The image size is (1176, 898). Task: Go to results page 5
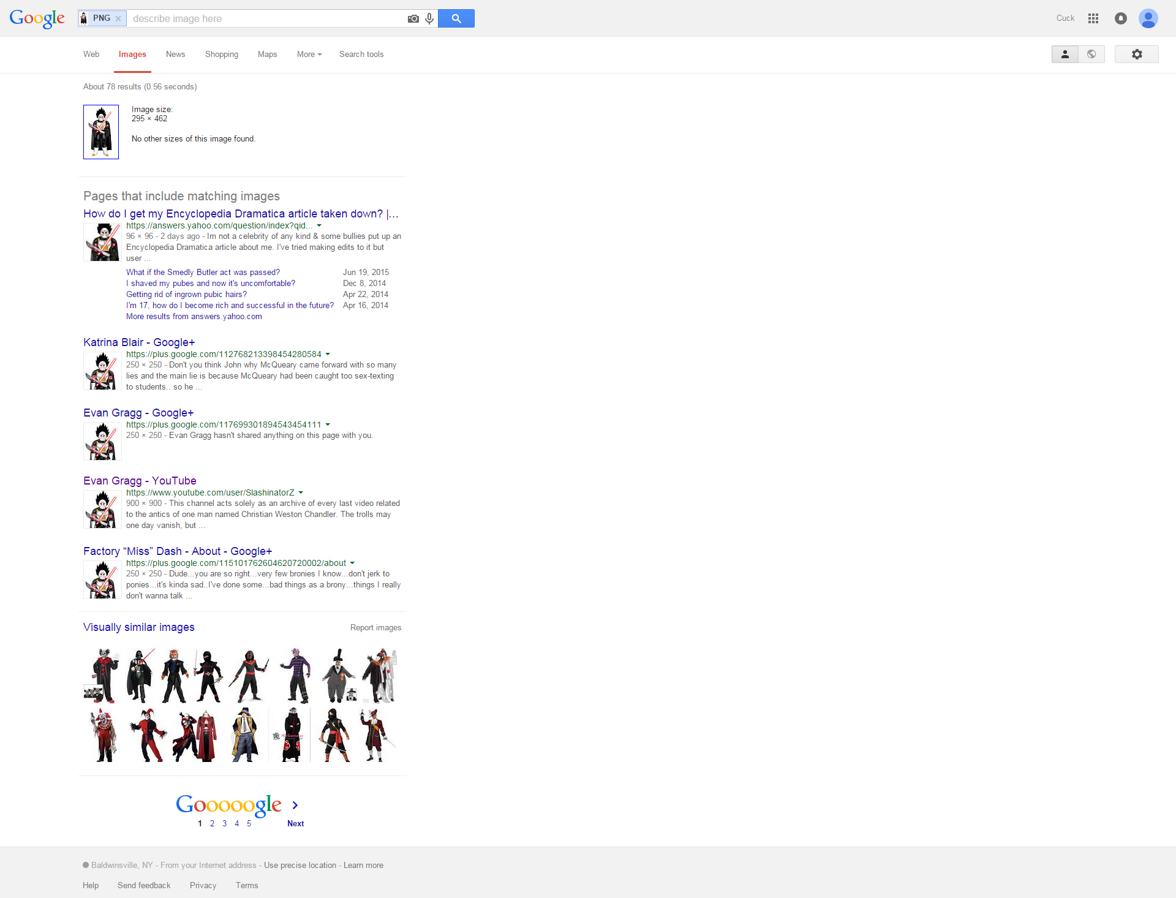click(249, 824)
